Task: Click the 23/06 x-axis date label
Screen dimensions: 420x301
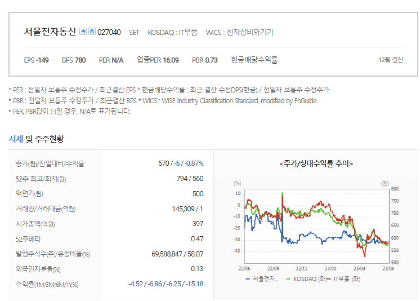Action: click(x=388, y=268)
